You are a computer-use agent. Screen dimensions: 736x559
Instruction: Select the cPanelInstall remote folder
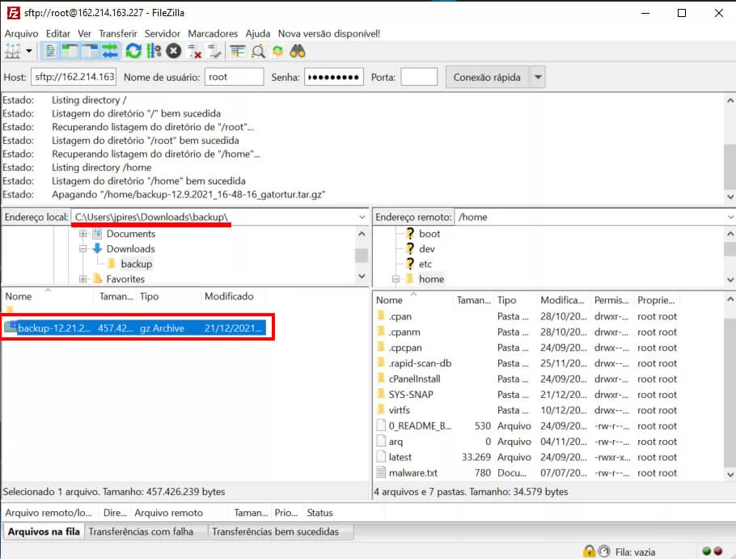pos(414,379)
